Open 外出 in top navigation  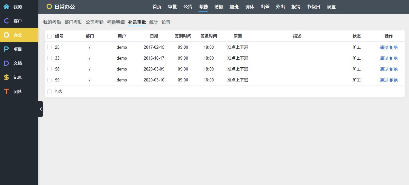pos(280,7)
